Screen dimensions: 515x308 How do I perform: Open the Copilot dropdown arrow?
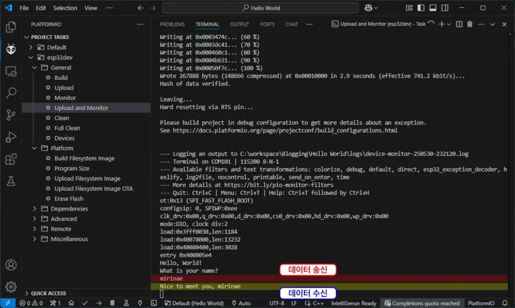[376, 8]
